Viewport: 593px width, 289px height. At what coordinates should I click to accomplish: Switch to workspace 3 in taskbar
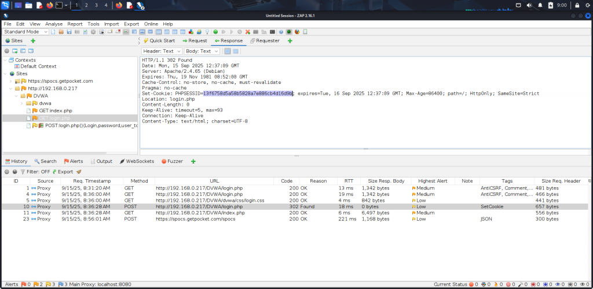[x=96, y=5]
